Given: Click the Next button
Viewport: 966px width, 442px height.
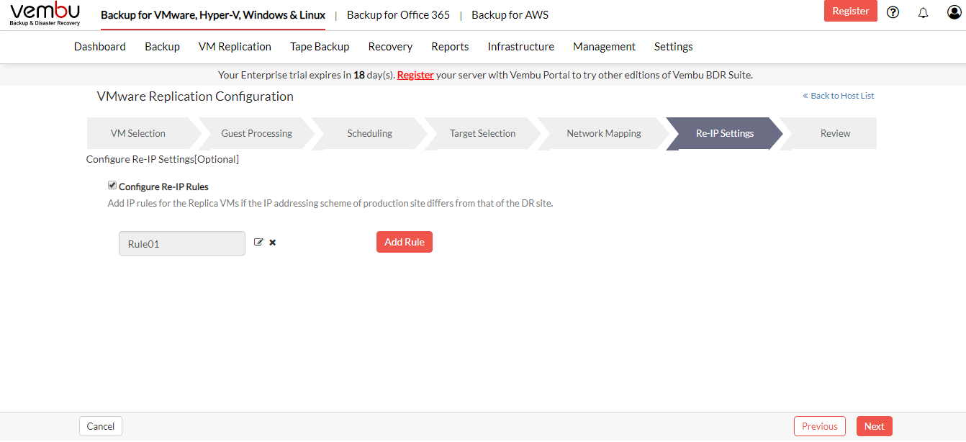Looking at the screenshot, I should click(875, 426).
